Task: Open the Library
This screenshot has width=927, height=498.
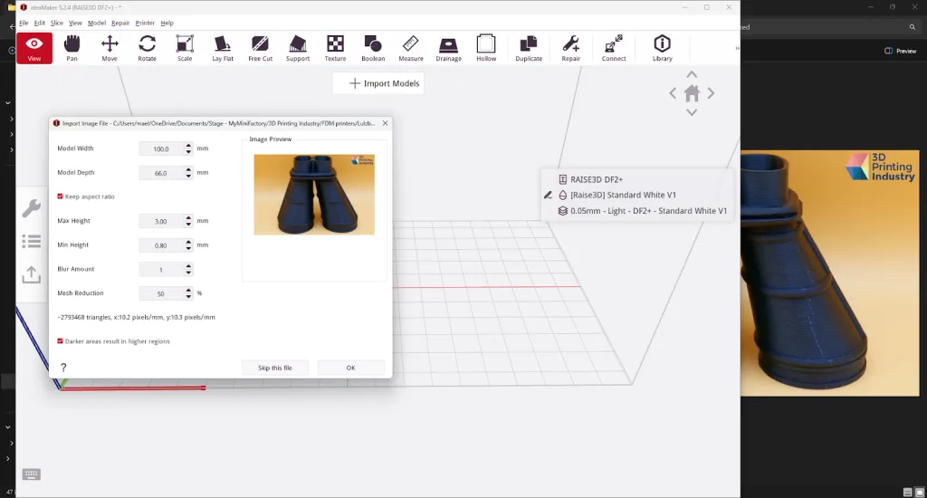Action: point(662,49)
